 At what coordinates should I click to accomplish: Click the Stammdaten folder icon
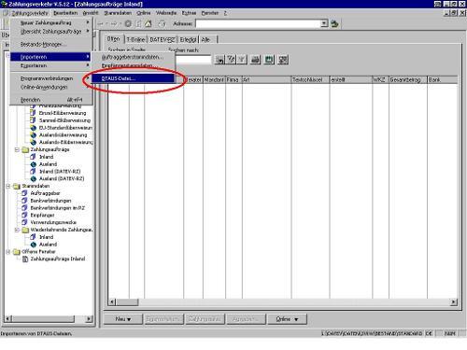coord(17,187)
